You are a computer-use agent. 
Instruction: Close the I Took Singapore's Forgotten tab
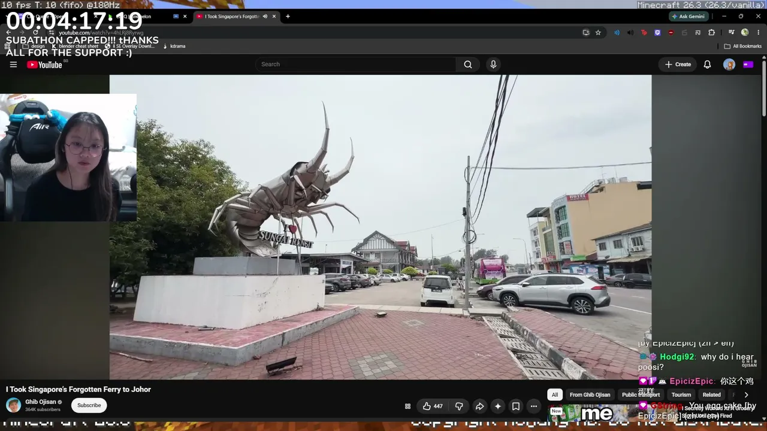274,16
